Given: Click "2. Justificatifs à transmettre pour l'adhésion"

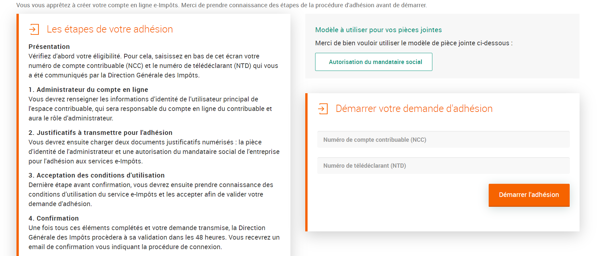Looking at the screenshot, I should (x=100, y=133).
